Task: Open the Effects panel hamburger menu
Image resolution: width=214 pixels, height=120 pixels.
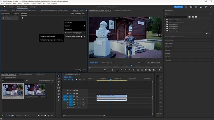Action: (211, 14)
